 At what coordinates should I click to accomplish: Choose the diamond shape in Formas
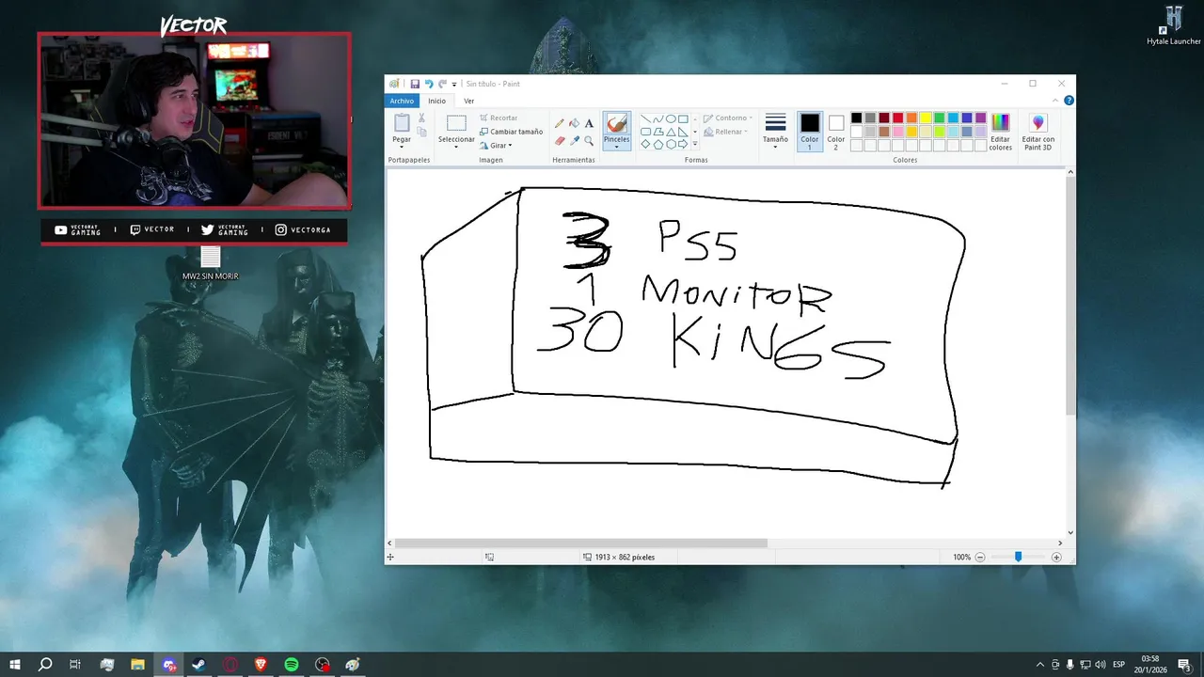[x=646, y=144]
